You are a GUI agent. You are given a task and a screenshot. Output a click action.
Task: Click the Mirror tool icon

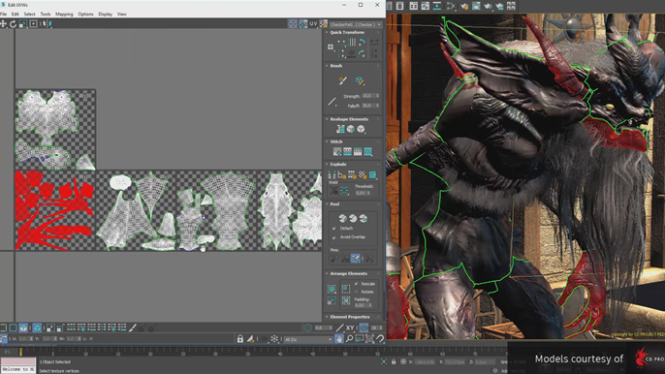pos(47,24)
